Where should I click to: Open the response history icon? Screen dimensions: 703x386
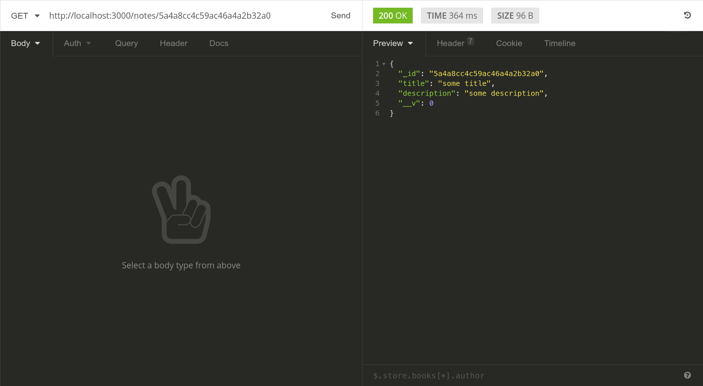click(x=688, y=15)
